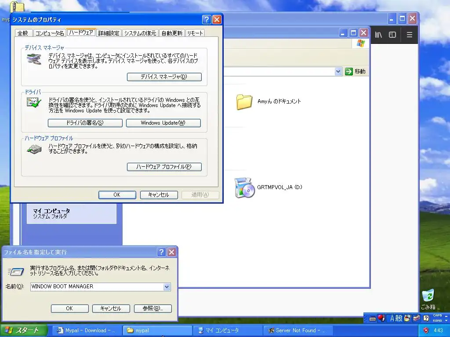Switch to マイ コンピュータ taskbar button
This screenshot has width=450, height=337.
click(x=228, y=330)
